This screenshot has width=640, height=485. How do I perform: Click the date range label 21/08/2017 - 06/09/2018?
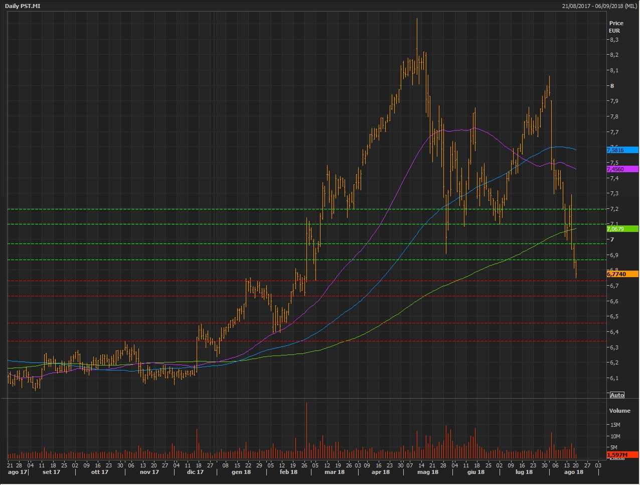coord(599,6)
